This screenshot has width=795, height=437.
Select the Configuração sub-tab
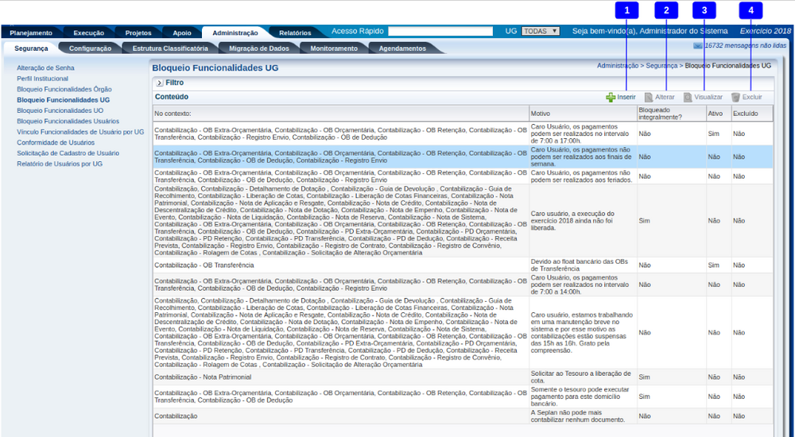coord(90,48)
